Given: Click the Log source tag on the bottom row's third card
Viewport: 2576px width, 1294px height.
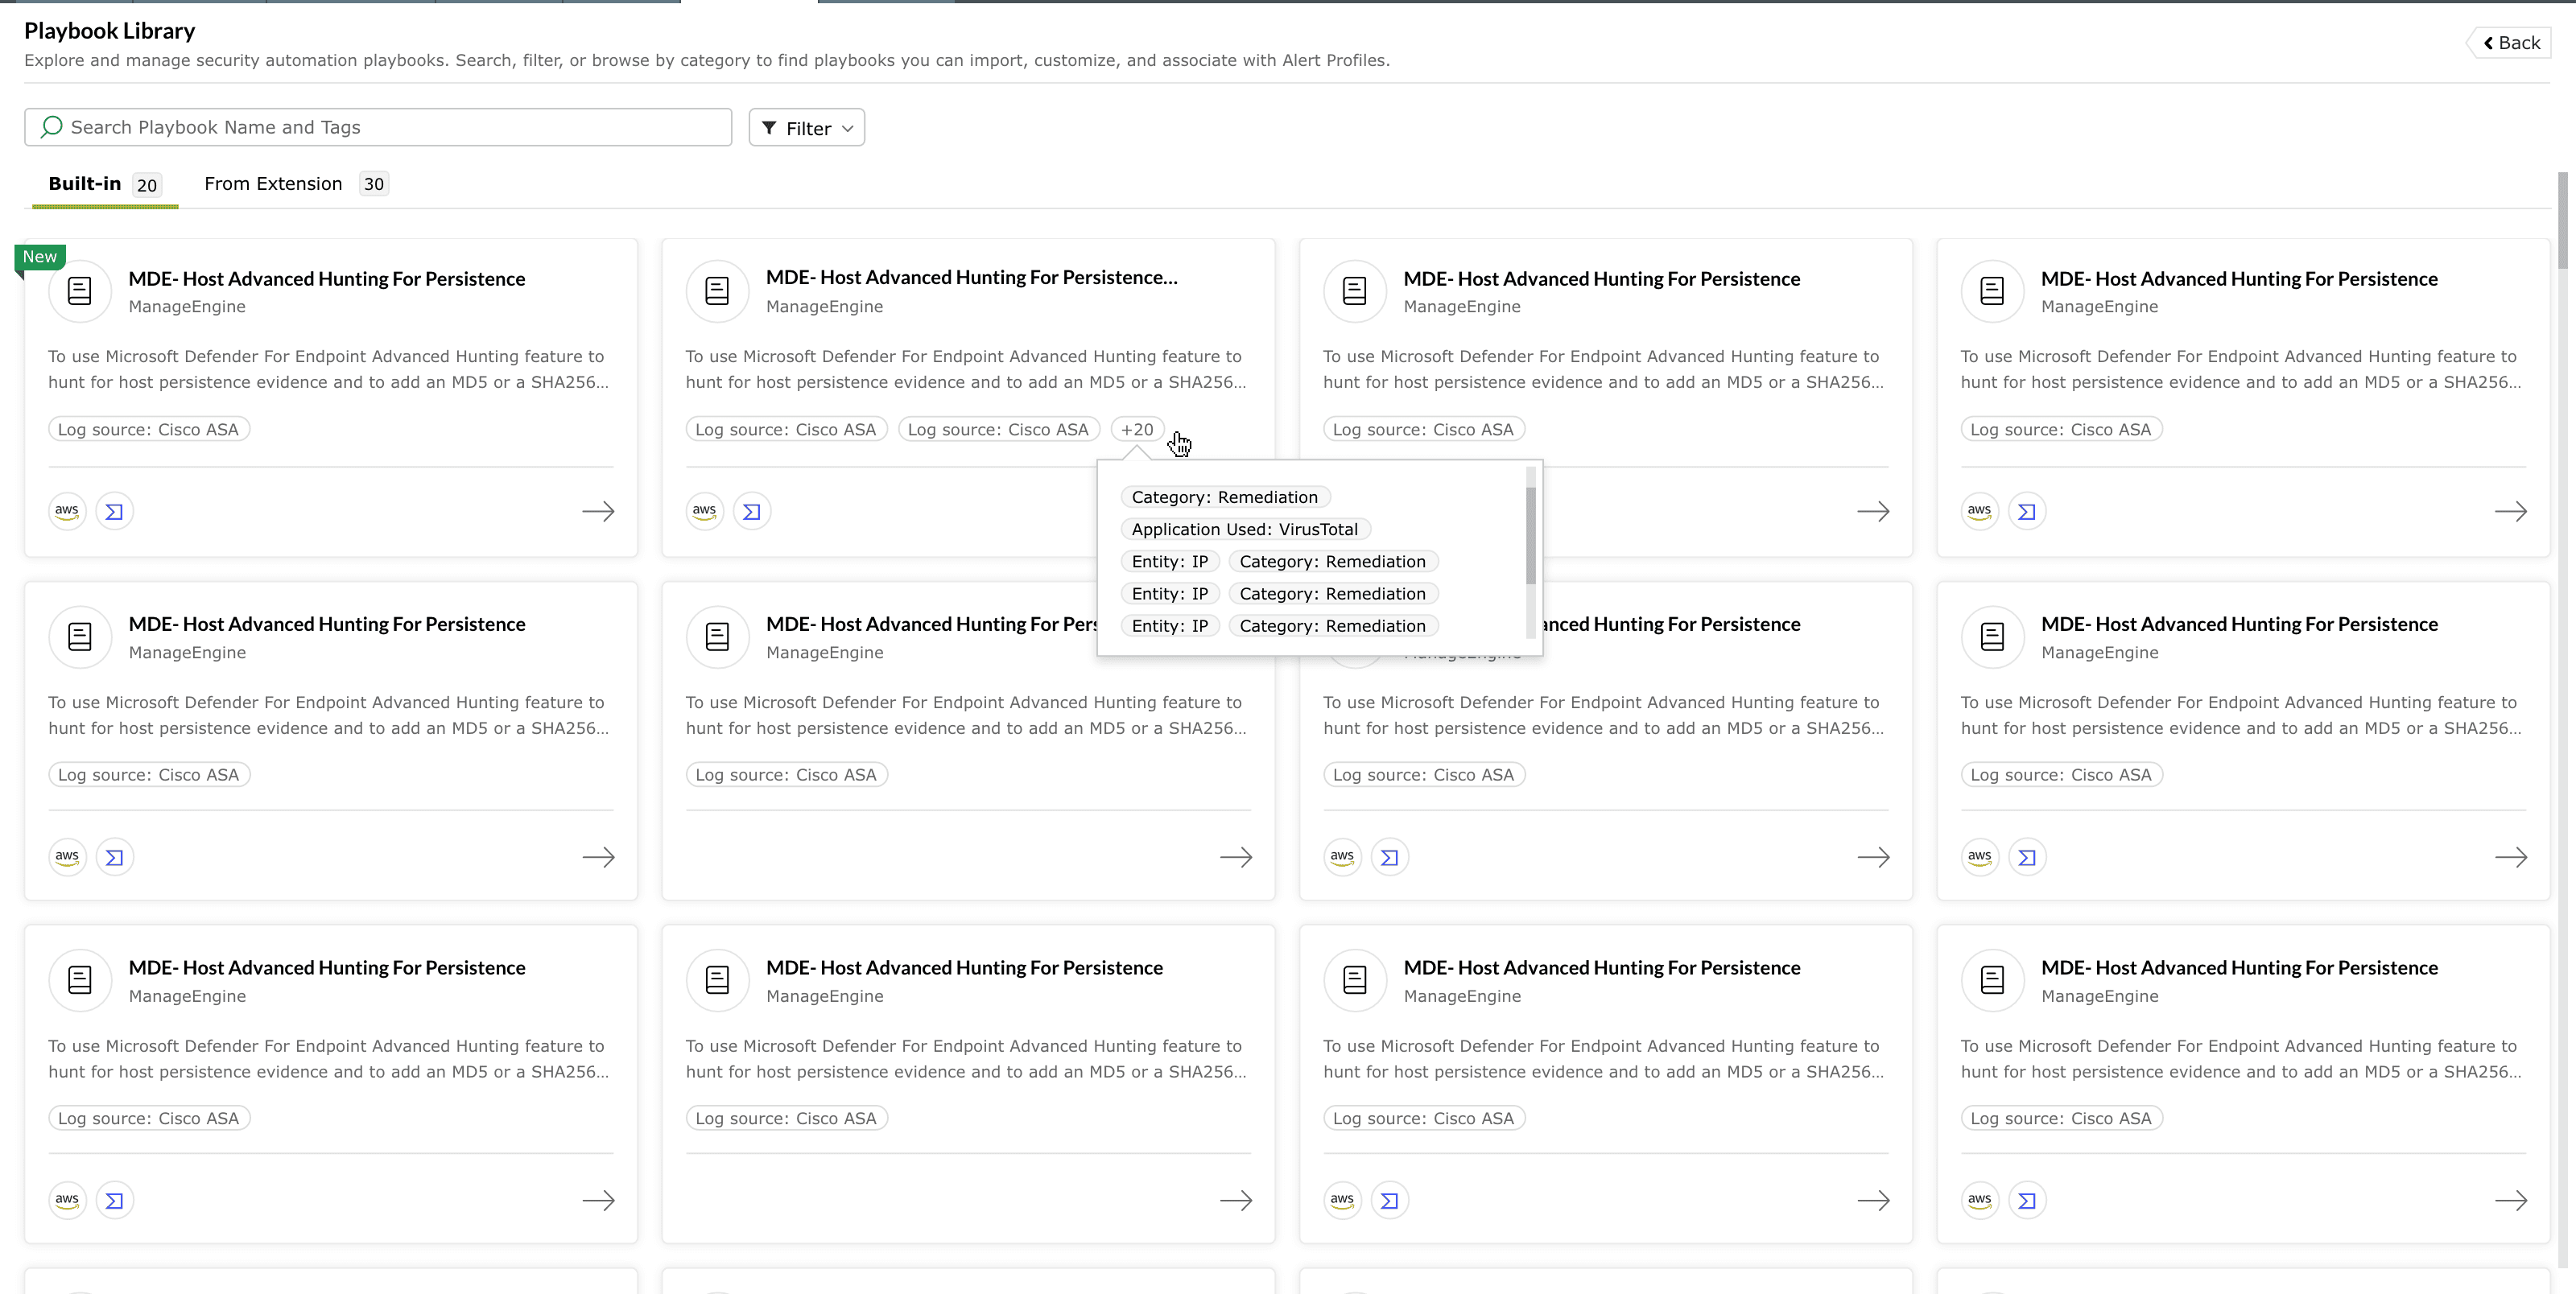Looking at the screenshot, I should pyautogui.click(x=1423, y=1118).
